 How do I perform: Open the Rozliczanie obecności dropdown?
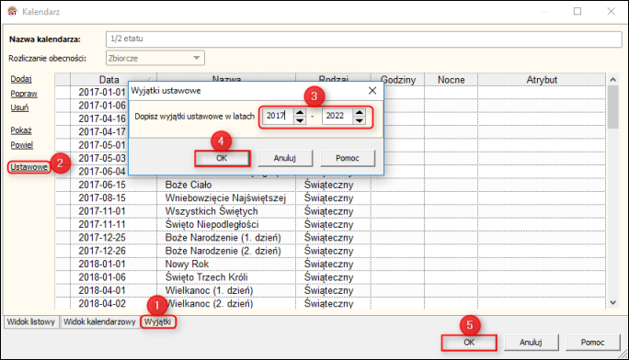pos(196,58)
